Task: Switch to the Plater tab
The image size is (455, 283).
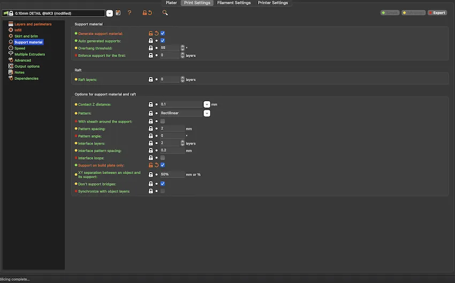Action: pos(171,3)
